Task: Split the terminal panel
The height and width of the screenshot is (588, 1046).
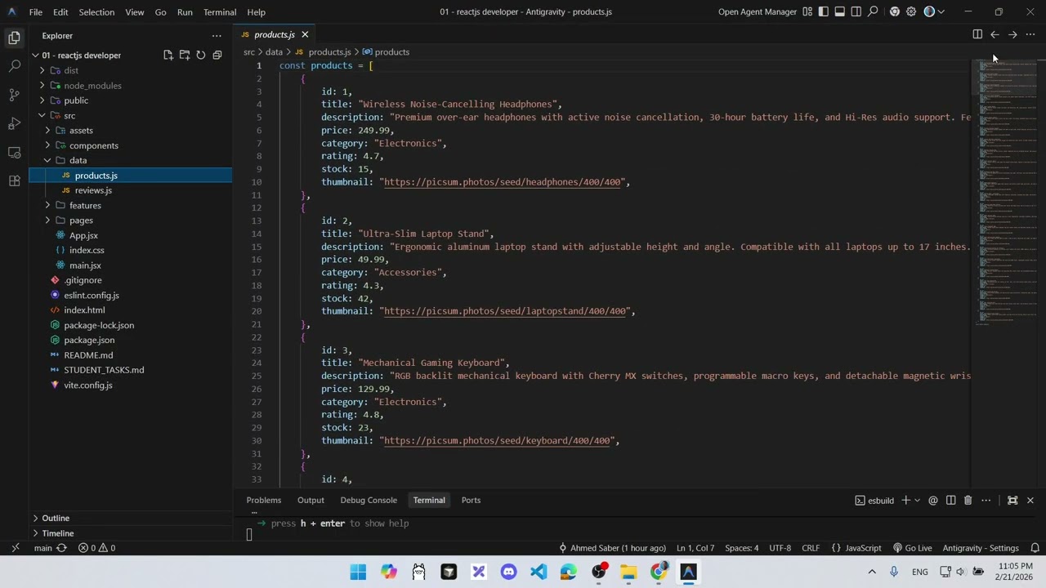Action: 950,500
